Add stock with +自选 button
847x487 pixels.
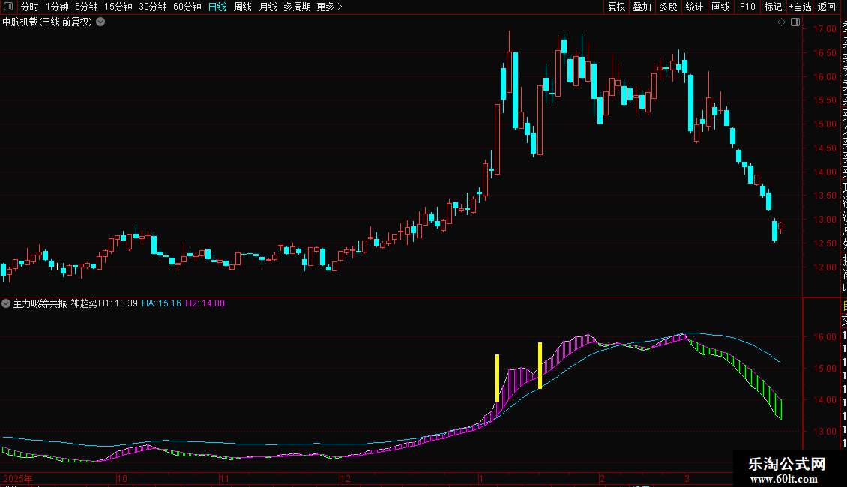click(x=800, y=7)
